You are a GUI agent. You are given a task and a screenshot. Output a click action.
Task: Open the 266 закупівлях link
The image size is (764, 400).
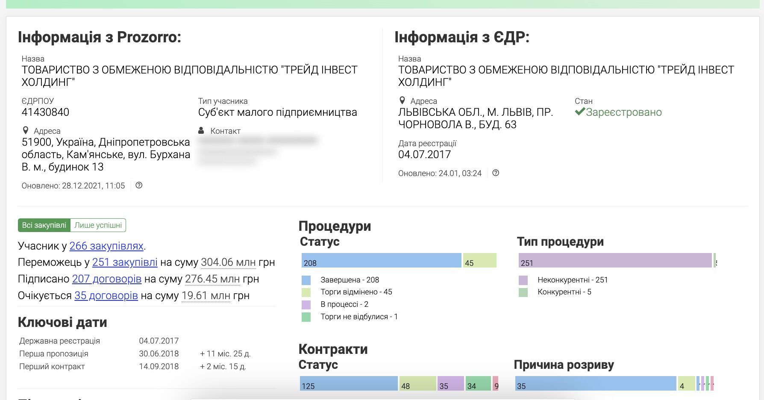[x=106, y=246]
